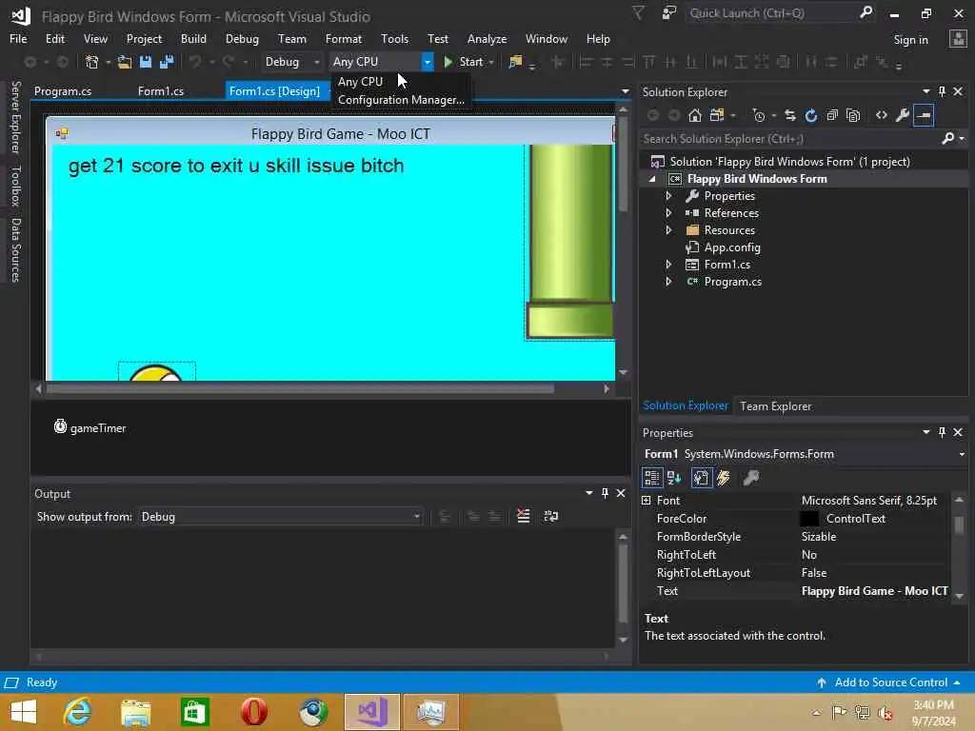Click Add to Source Control
This screenshot has width=975, height=731.
click(890, 682)
